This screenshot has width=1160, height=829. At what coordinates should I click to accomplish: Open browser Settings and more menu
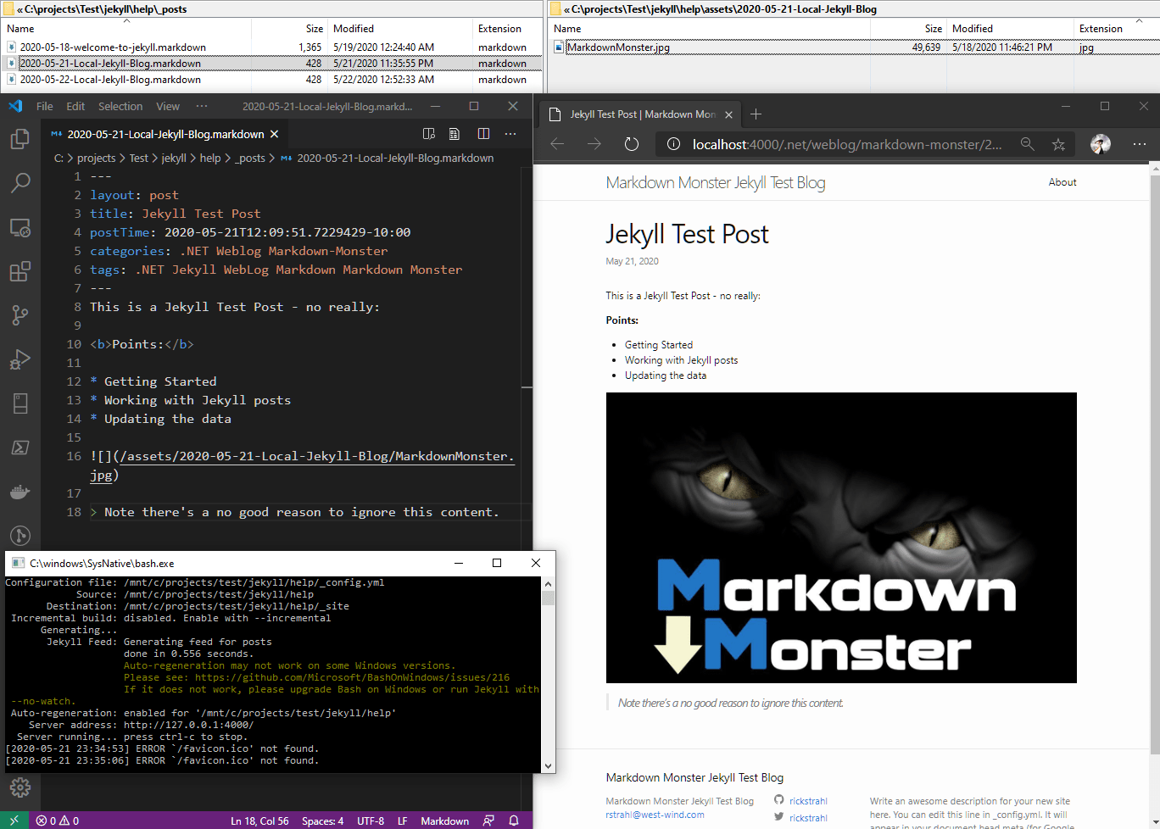pyautogui.click(x=1140, y=144)
